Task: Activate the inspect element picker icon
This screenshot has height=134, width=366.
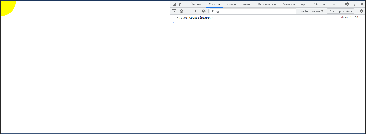Action: [174, 4]
